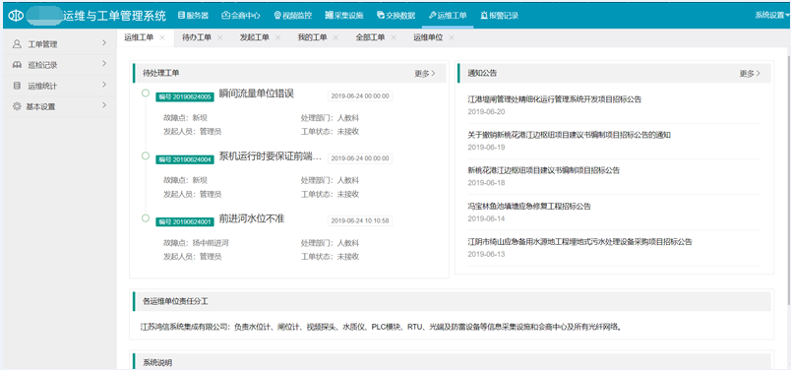The width and height of the screenshot is (791, 370).
Task: Open 交换数据 data exchange icon
Action: pos(381,16)
